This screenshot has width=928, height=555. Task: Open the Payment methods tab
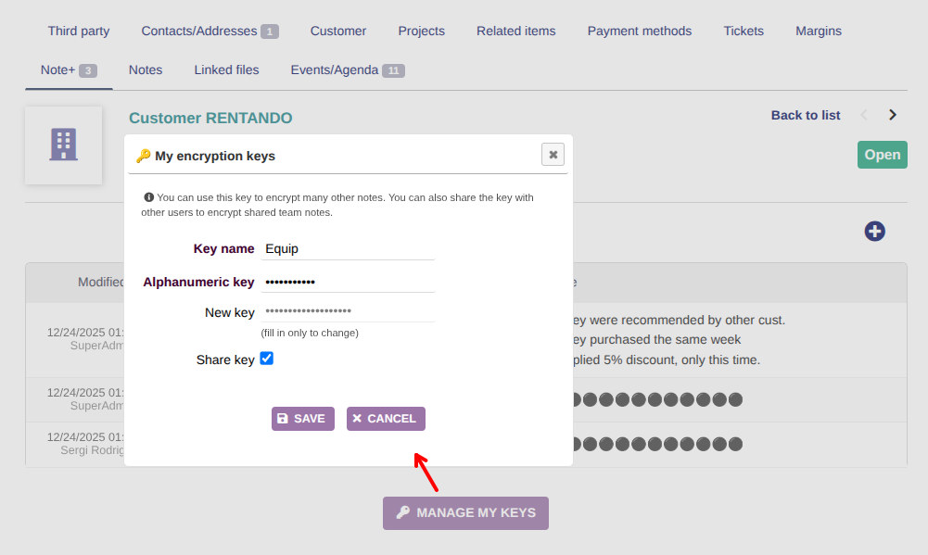(x=639, y=31)
